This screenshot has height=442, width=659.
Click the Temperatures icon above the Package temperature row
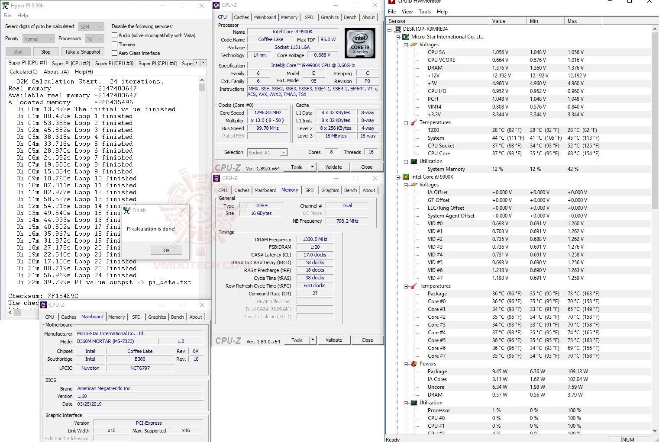(414, 286)
